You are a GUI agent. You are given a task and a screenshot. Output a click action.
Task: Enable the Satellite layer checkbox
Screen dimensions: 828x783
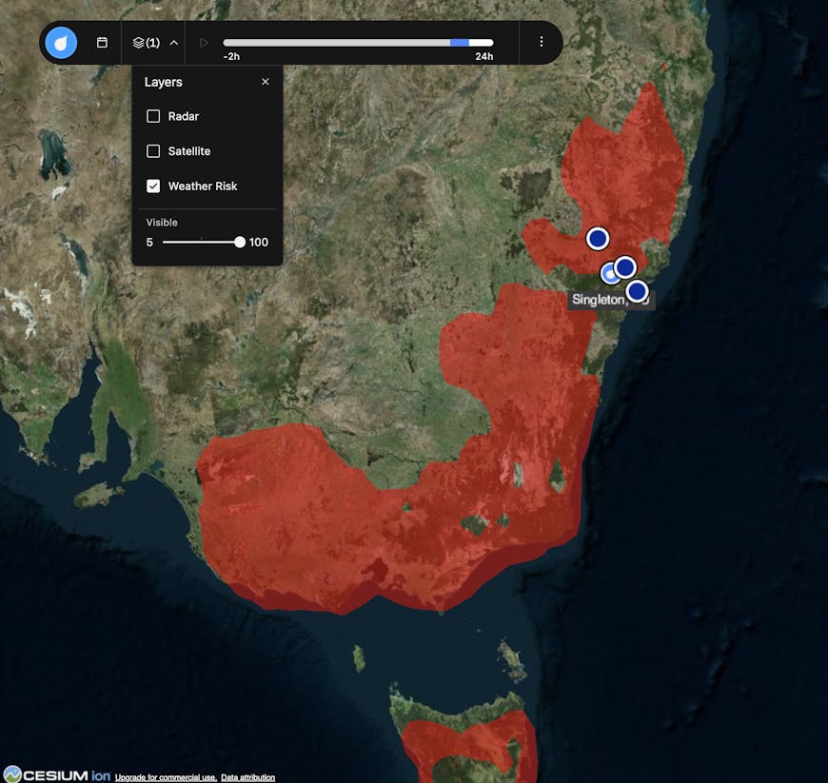153,151
